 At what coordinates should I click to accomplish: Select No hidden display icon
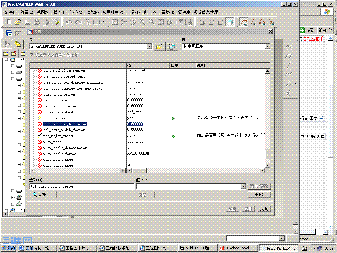click(x=221, y=22)
